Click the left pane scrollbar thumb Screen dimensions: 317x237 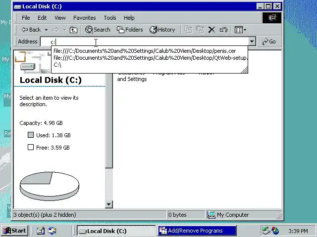(109, 121)
